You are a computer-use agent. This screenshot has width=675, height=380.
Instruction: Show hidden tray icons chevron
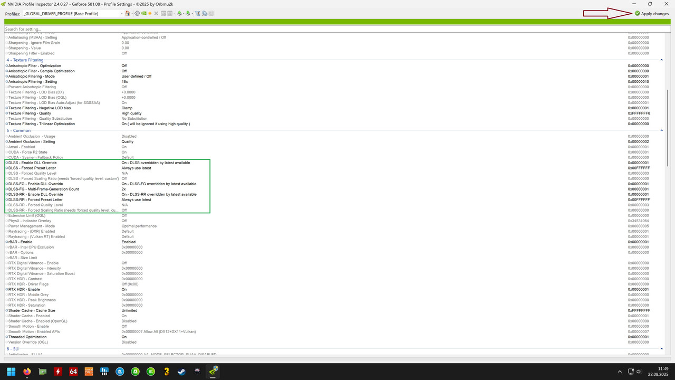[x=619, y=372]
